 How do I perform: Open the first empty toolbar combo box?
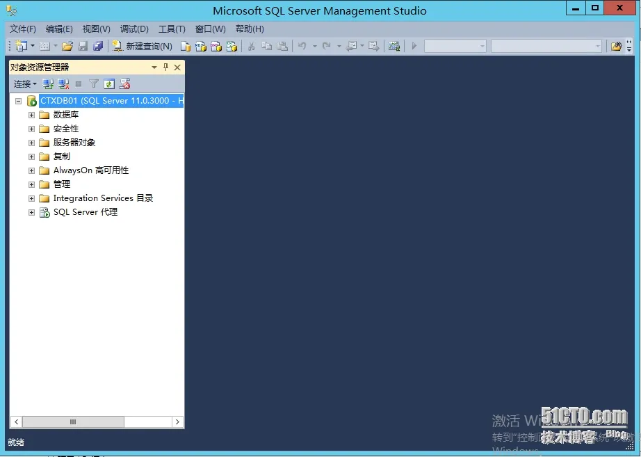click(x=455, y=46)
